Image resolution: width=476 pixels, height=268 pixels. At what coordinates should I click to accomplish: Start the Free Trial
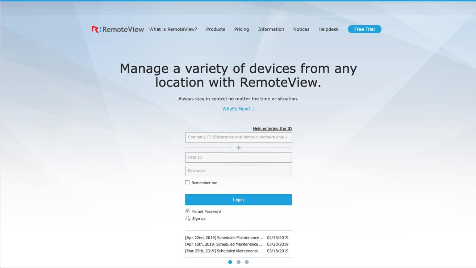[x=364, y=29]
